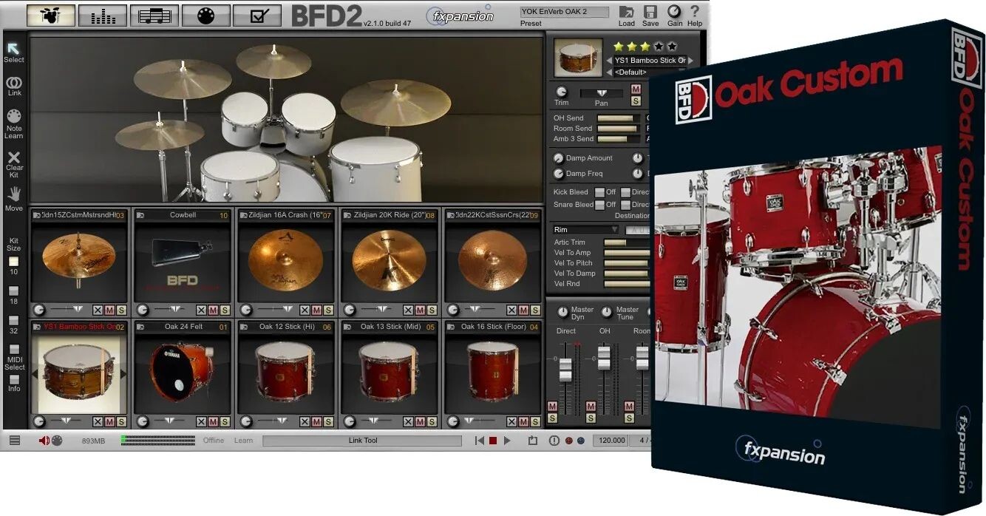Viewport: 986px width, 516px height.
Task: Open the bottom-left hamburger menu icon
Action: (x=15, y=440)
